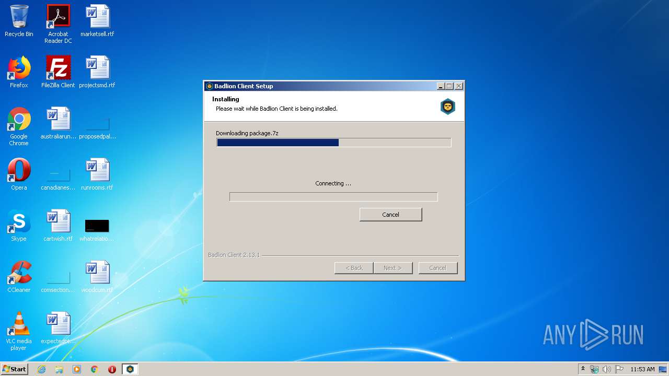Launch Acrobat Reader DC shortcut
The image size is (669, 376).
[x=58, y=24]
